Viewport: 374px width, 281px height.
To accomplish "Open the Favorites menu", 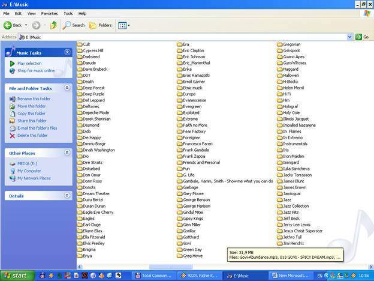I will point(49,13).
